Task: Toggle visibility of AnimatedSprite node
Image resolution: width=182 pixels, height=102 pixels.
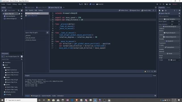Action: (22, 16)
